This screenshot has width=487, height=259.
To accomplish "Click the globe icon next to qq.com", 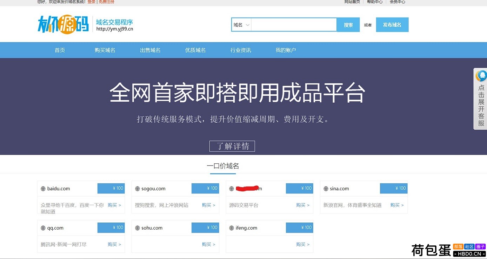I will coord(43,228).
